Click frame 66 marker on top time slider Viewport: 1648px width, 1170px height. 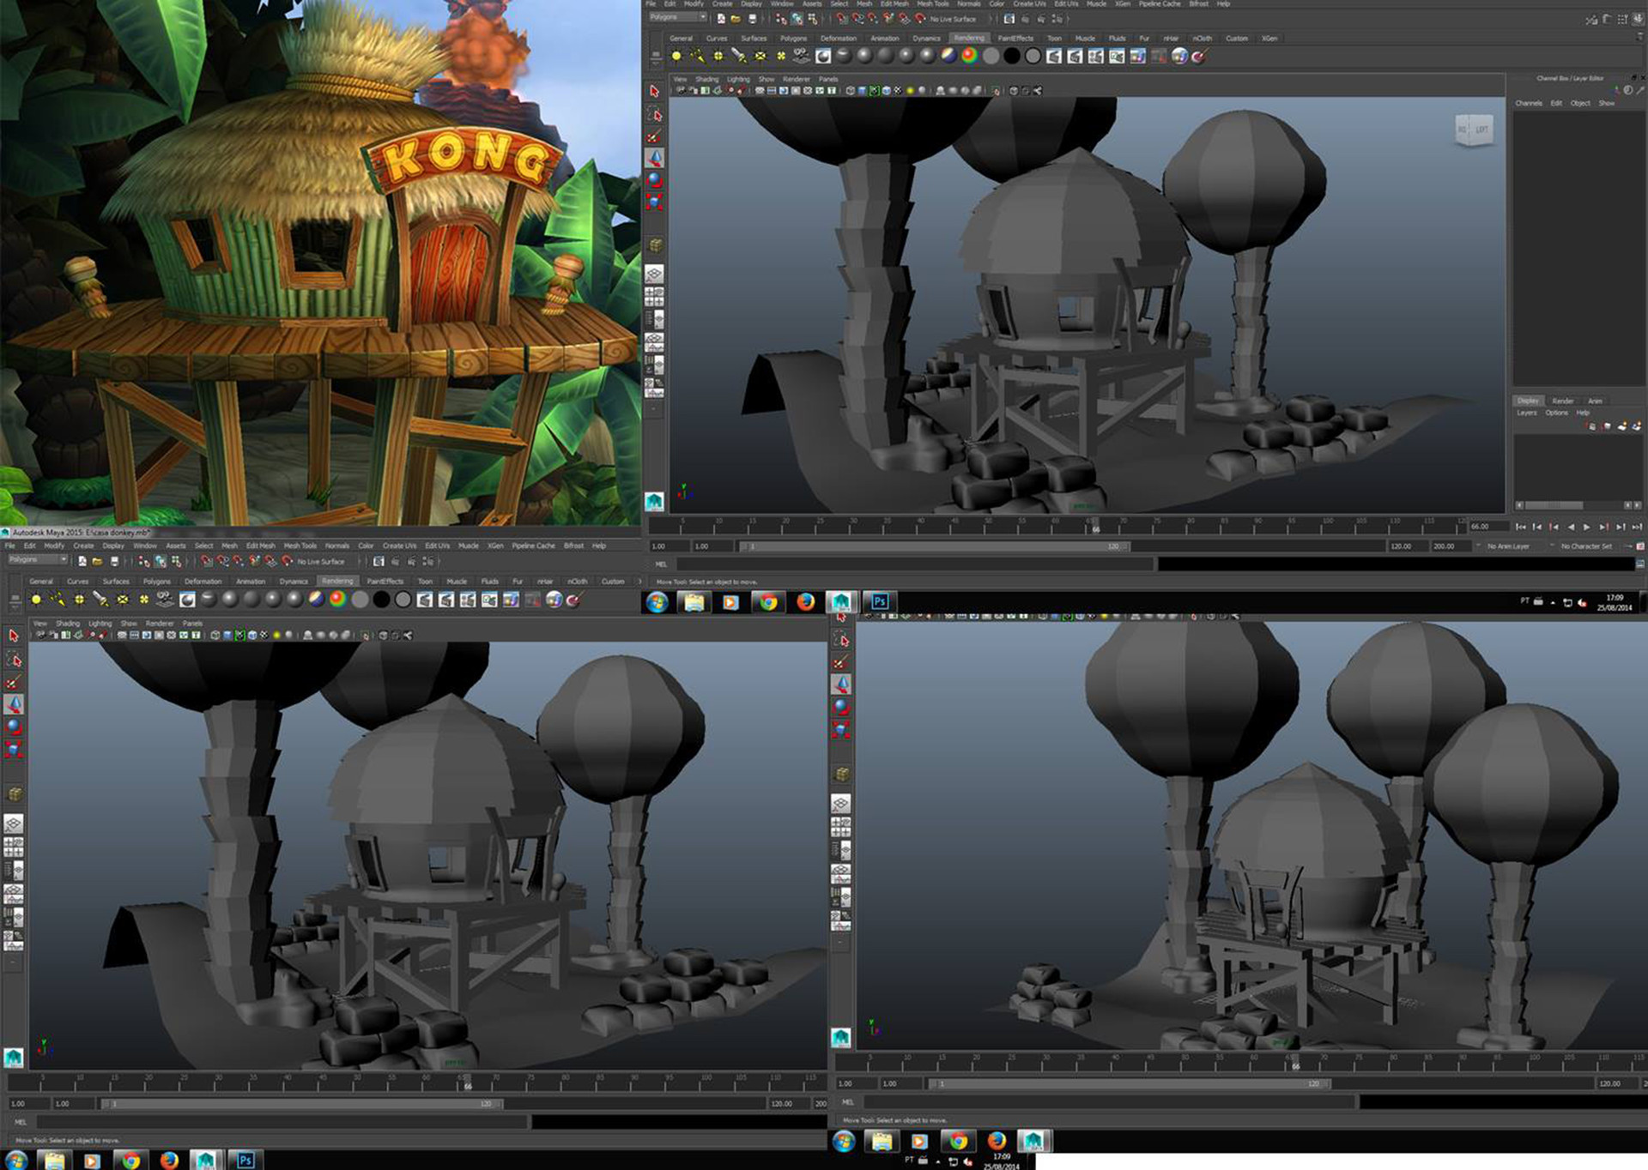(x=1094, y=526)
